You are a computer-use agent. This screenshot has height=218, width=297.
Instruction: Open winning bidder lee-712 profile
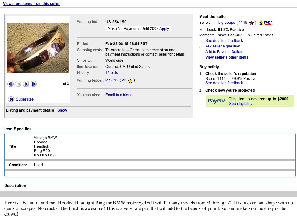(x=112, y=80)
